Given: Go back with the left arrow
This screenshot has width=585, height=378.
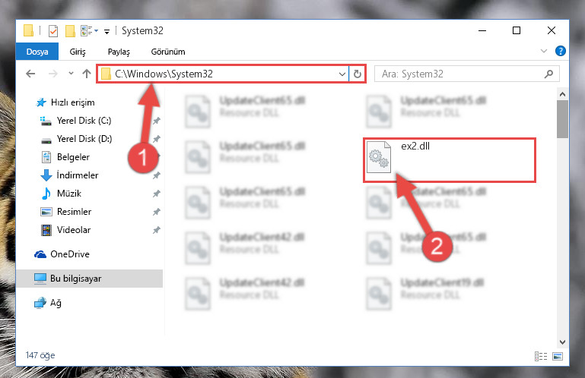Looking at the screenshot, I should pos(30,74).
